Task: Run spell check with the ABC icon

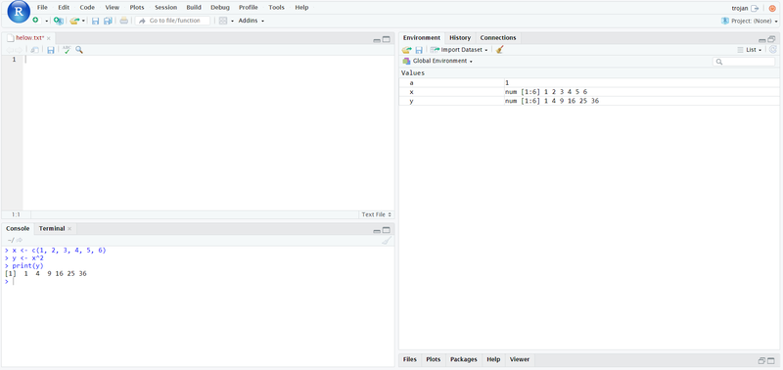Action: [x=67, y=50]
